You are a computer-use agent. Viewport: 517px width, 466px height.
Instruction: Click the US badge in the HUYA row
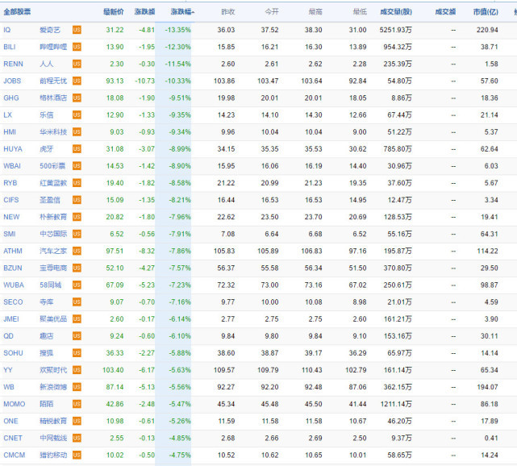click(77, 149)
